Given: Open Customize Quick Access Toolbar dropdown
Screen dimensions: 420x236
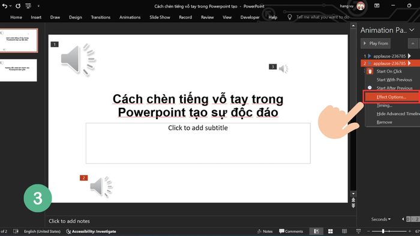Looking at the screenshot, I should (x=38, y=6).
